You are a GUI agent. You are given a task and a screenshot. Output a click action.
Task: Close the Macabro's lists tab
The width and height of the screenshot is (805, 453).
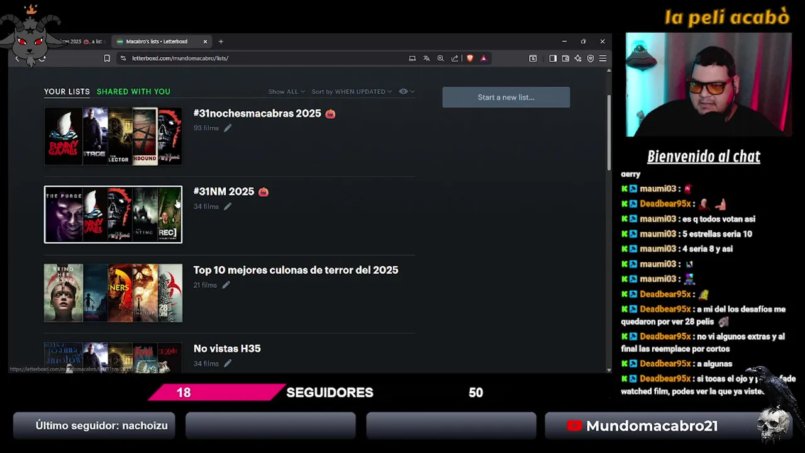coord(205,42)
